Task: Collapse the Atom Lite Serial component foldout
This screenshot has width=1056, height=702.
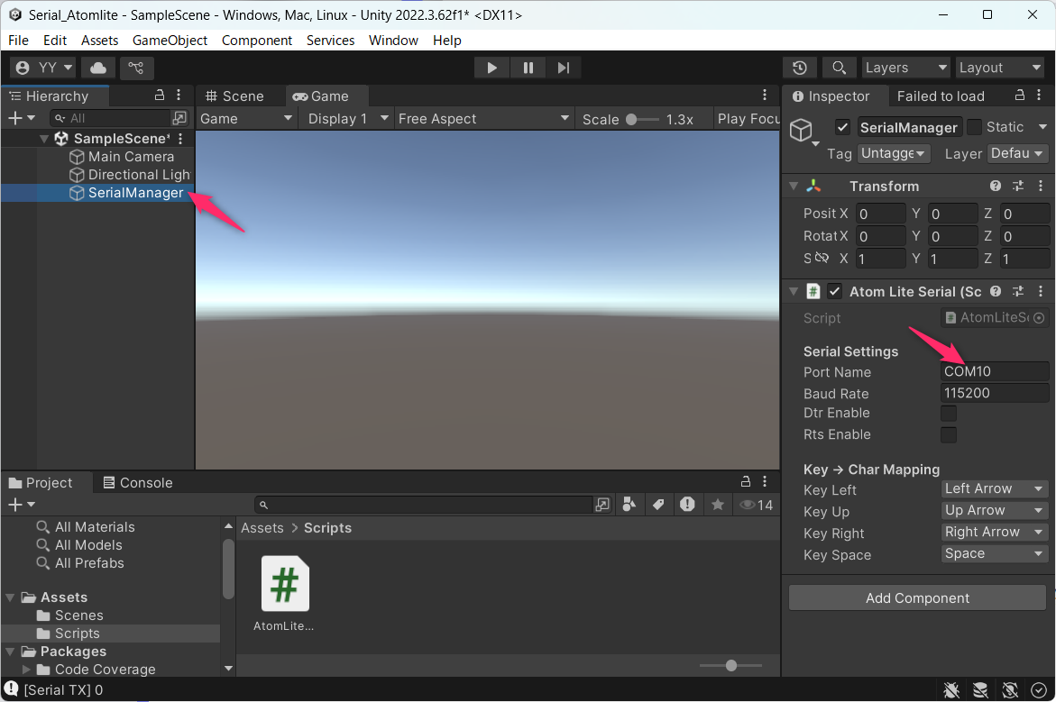Action: point(794,291)
